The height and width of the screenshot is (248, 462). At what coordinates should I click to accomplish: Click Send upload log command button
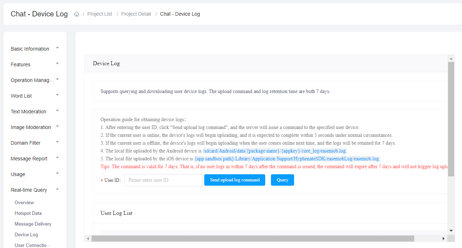click(x=235, y=180)
